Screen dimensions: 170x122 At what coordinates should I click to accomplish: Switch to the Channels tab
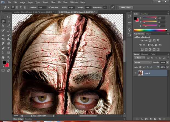(145, 54)
